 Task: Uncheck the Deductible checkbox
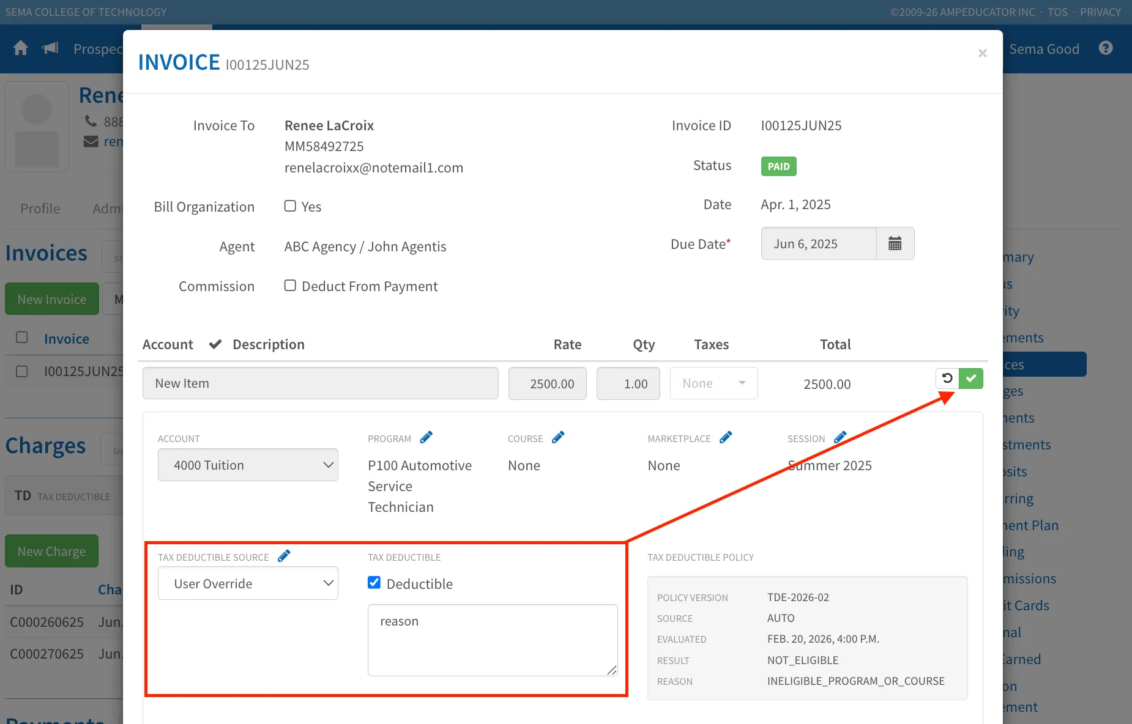tap(374, 583)
